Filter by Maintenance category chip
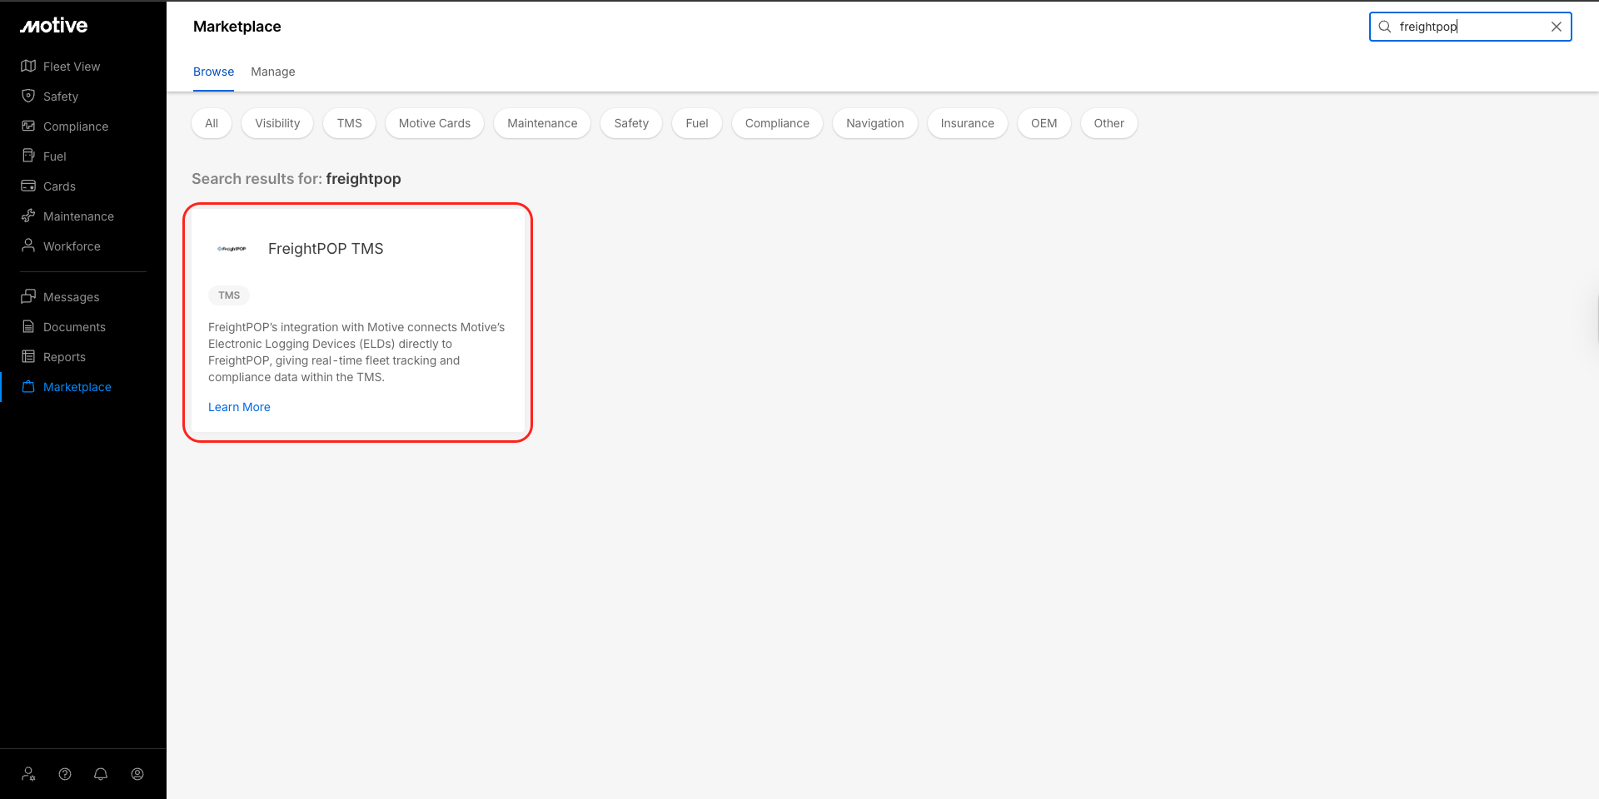This screenshot has height=799, width=1599. click(x=542, y=123)
